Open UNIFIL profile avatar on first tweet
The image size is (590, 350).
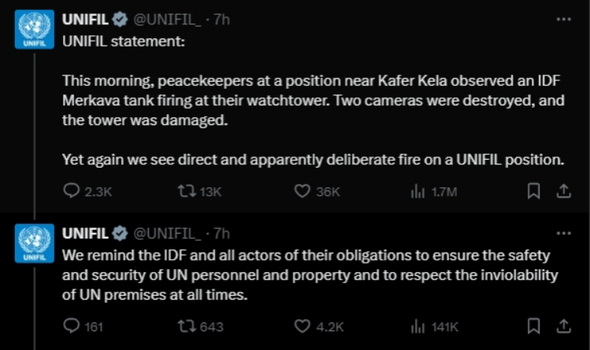coord(35,29)
